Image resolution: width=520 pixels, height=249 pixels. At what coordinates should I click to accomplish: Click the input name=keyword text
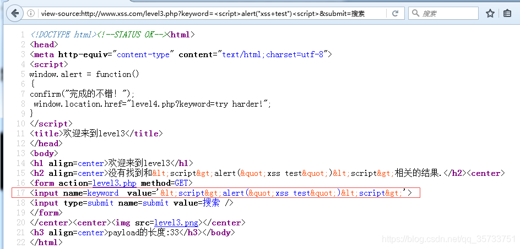(74, 193)
